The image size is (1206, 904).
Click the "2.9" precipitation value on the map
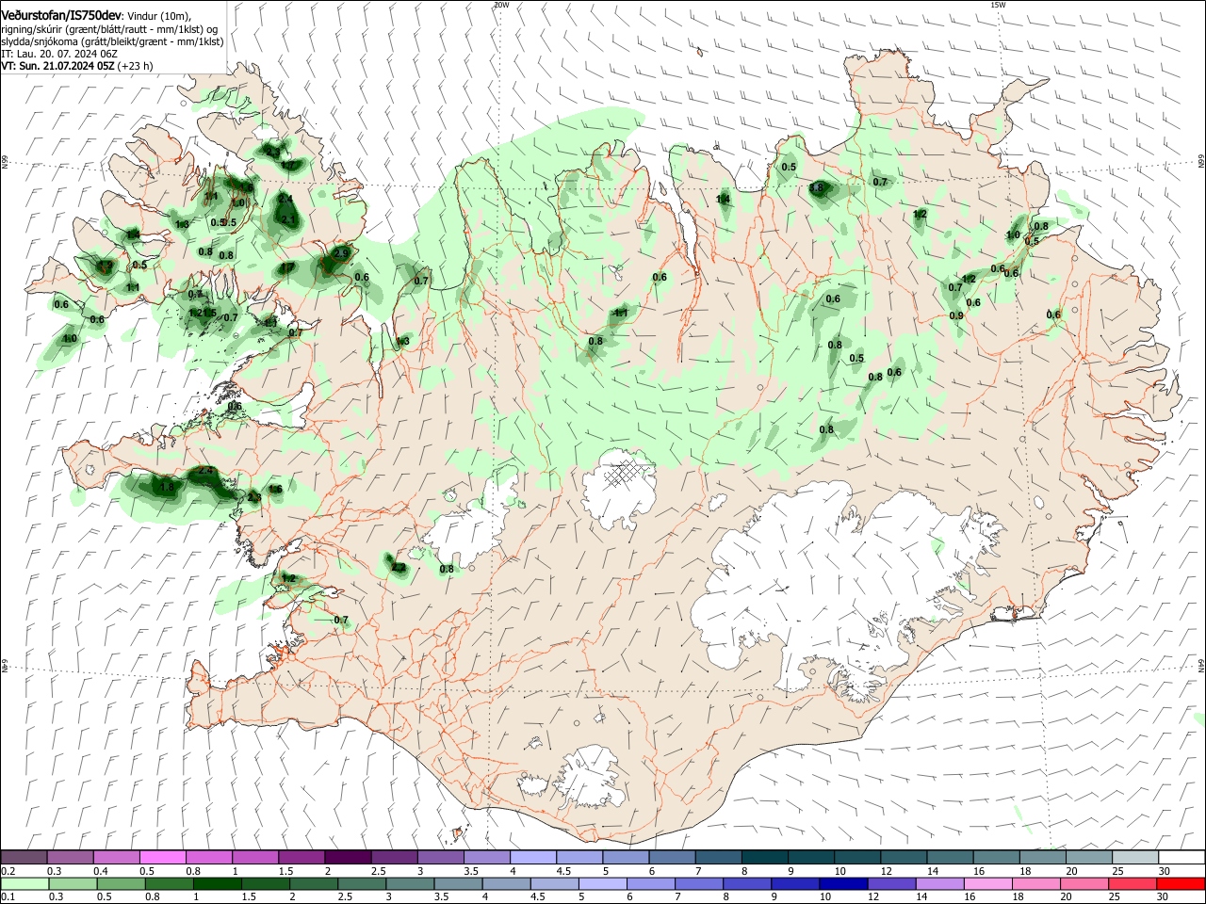tap(341, 253)
